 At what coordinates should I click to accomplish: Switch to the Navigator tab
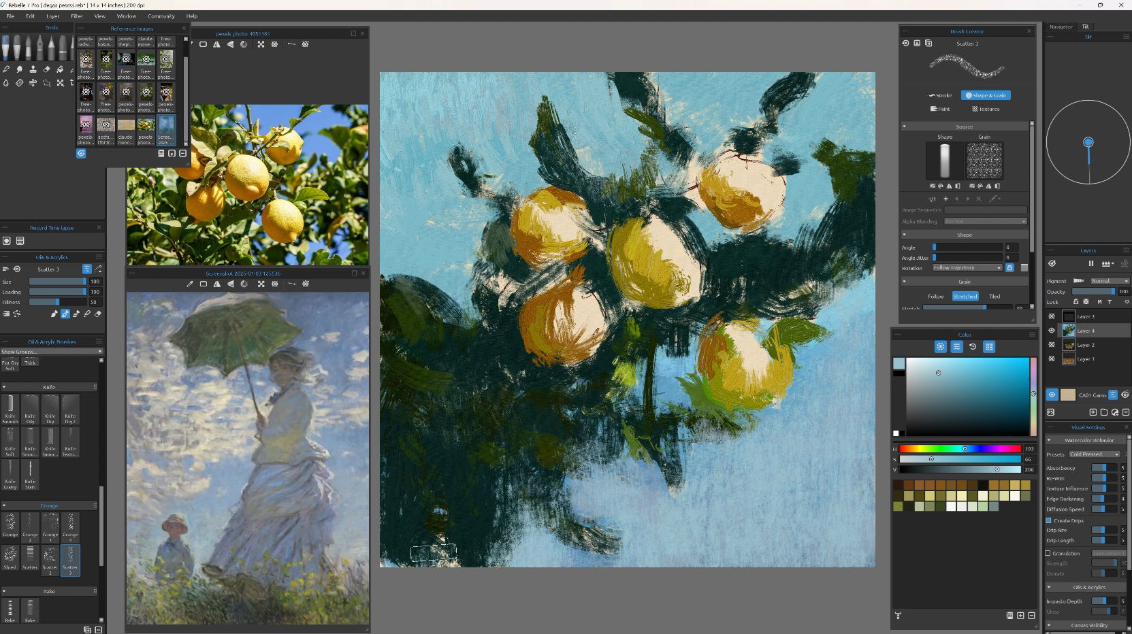(1061, 27)
